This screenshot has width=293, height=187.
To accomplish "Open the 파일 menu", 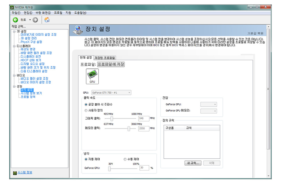I will (x=16, y=13).
